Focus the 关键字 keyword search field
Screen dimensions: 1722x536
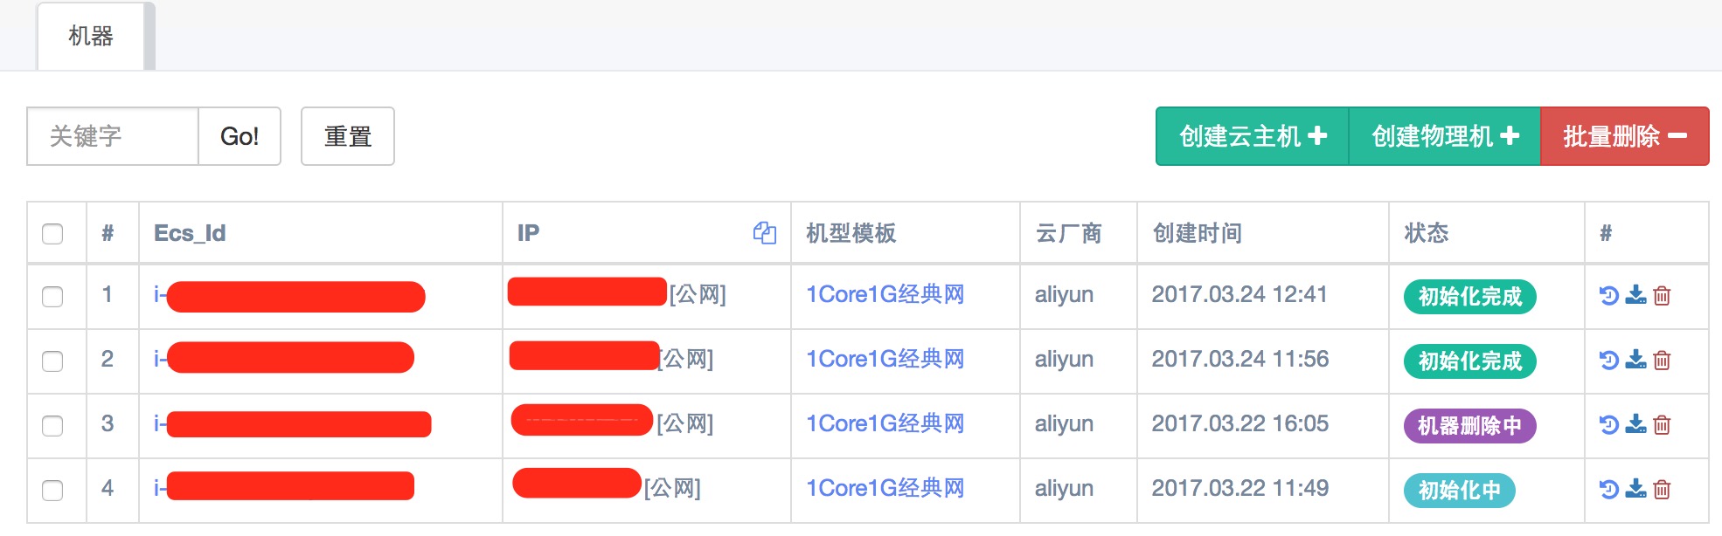pyautogui.click(x=114, y=136)
